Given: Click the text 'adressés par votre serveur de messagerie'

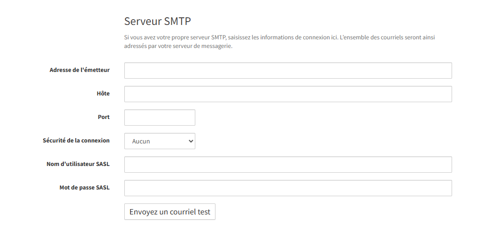Looking at the screenshot, I should tap(178, 47).
